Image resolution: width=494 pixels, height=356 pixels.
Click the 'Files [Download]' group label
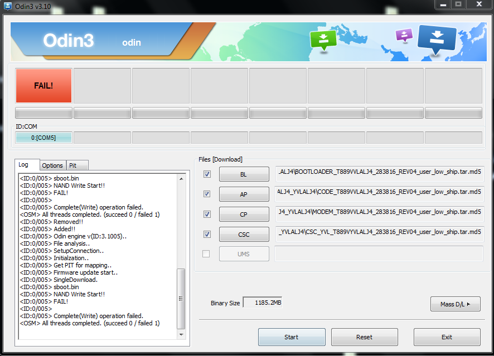point(221,159)
